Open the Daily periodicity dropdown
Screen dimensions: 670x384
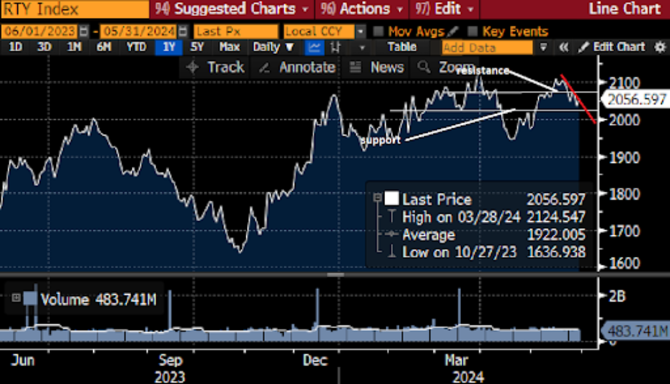[274, 47]
